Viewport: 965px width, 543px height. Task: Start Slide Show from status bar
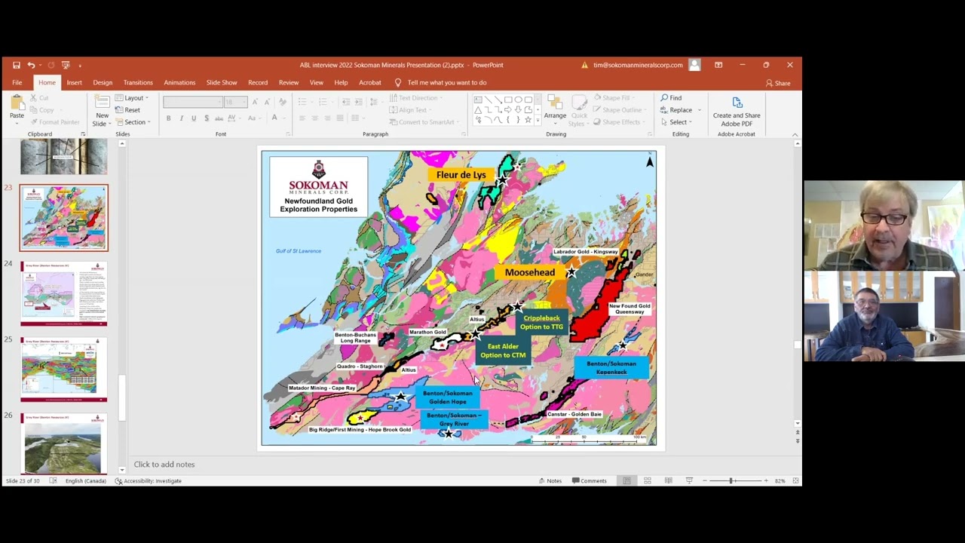coord(689,480)
